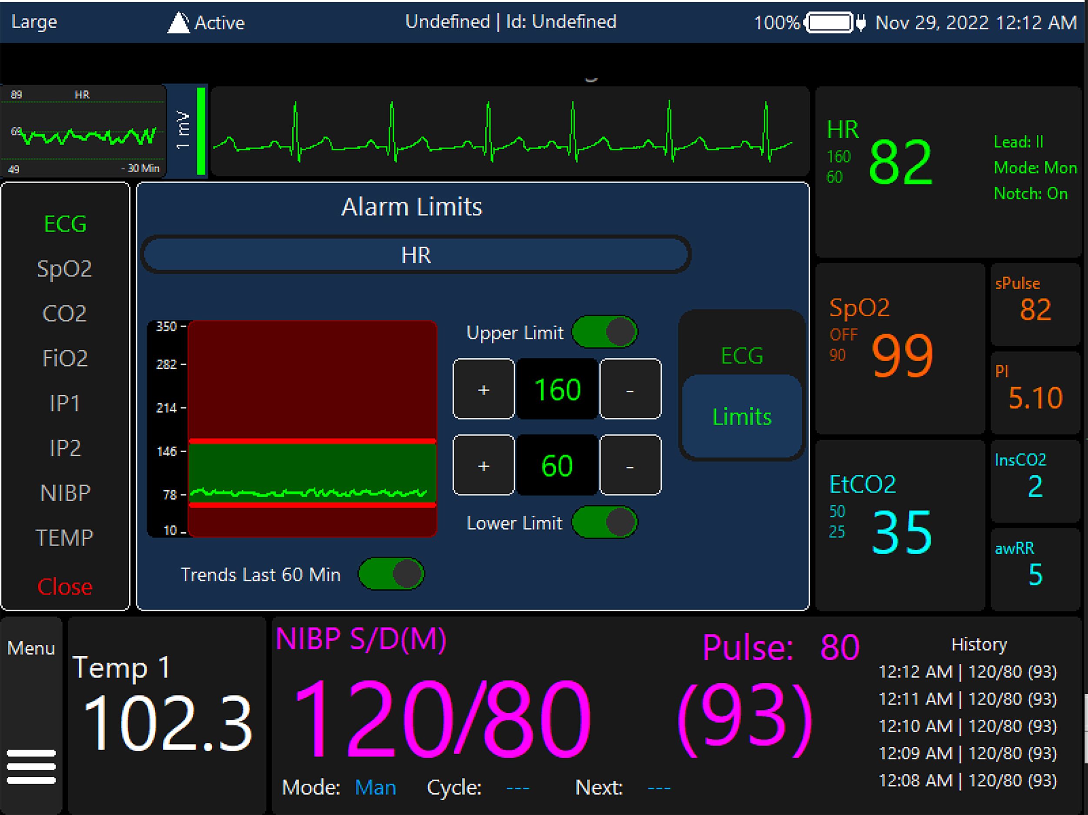Open the Undefined patient Id header
This screenshot has height=815, width=1088.
pyautogui.click(x=511, y=22)
